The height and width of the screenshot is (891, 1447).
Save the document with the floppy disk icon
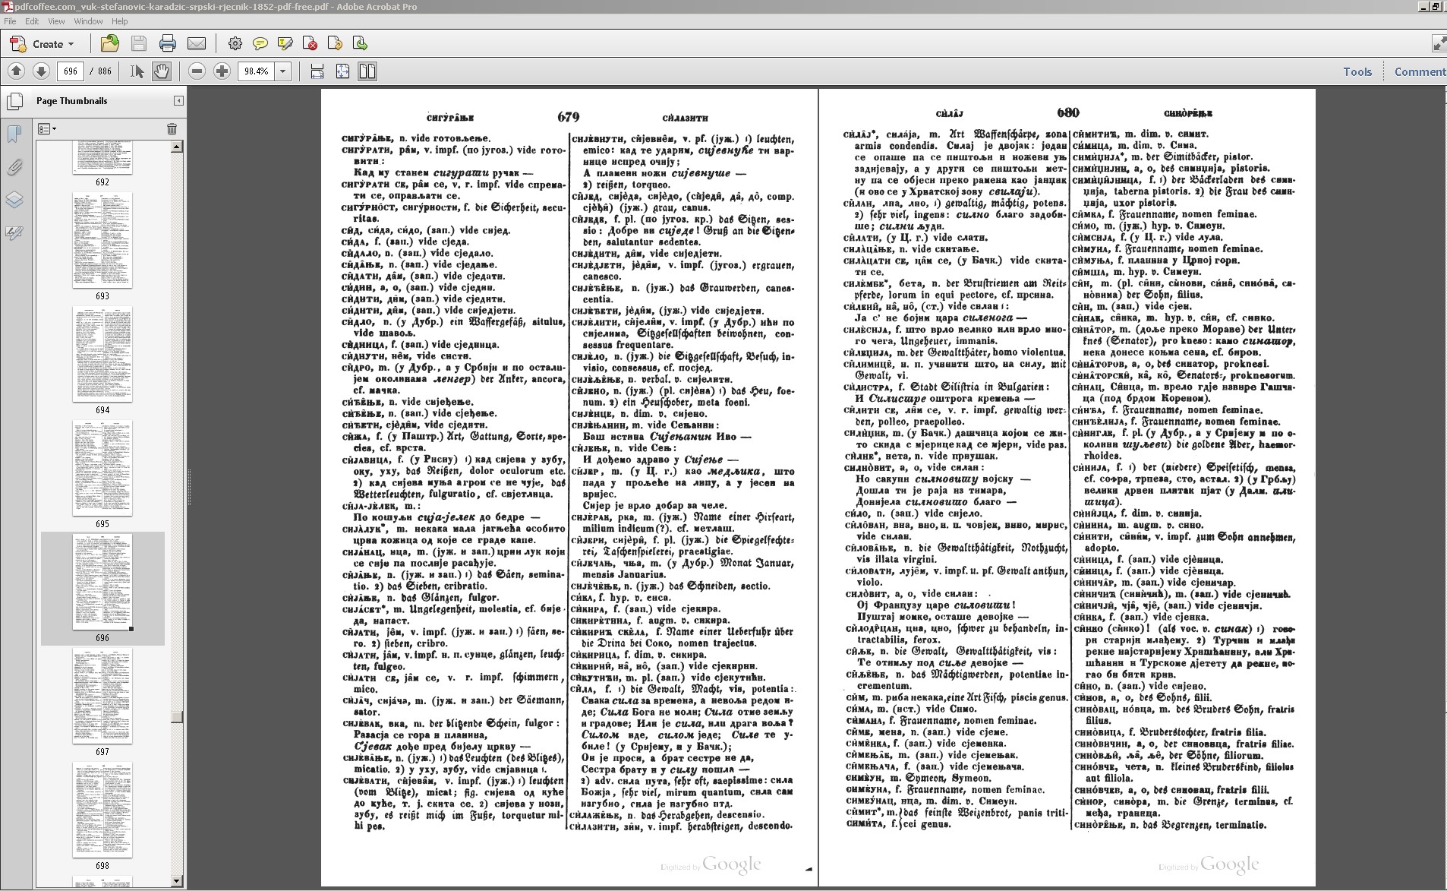(x=139, y=43)
